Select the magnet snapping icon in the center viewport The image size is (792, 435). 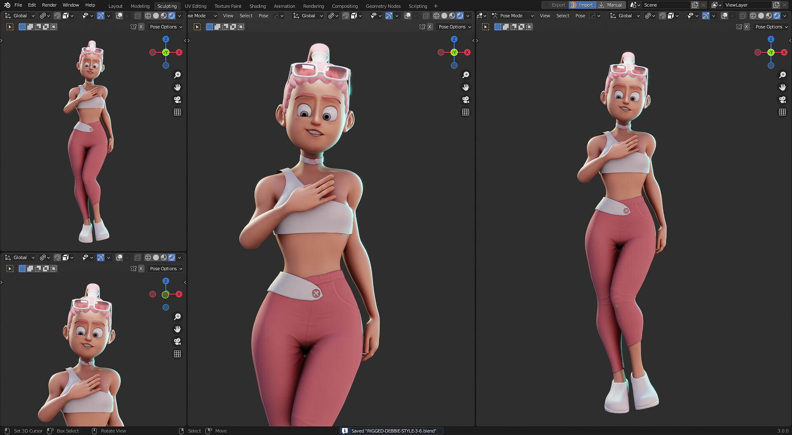pyautogui.click(x=346, y=16)
